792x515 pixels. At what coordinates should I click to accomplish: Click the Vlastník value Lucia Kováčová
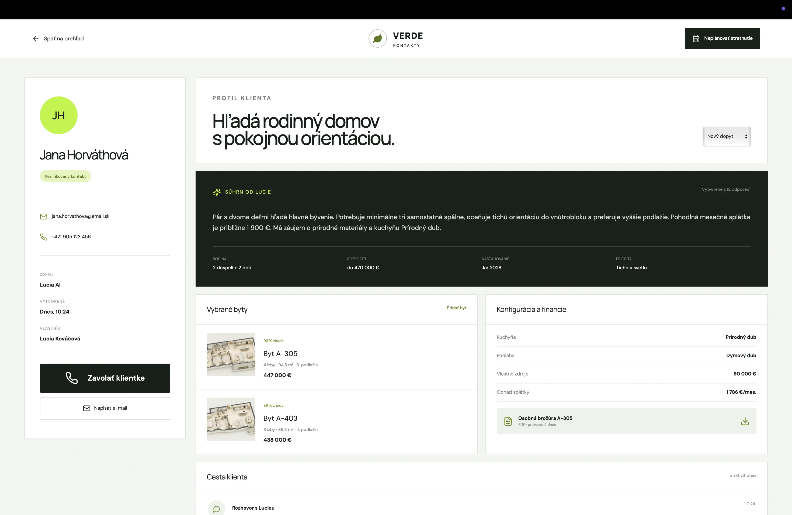click(60, 339)
